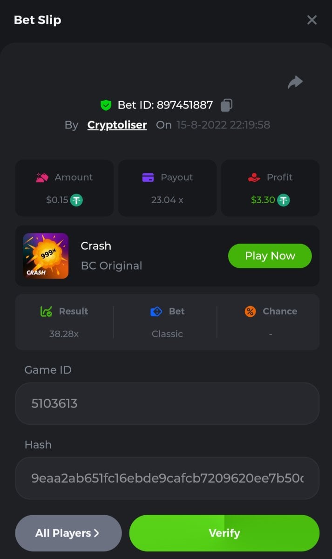Click the orange Chance percent icon

coord(250,311)
